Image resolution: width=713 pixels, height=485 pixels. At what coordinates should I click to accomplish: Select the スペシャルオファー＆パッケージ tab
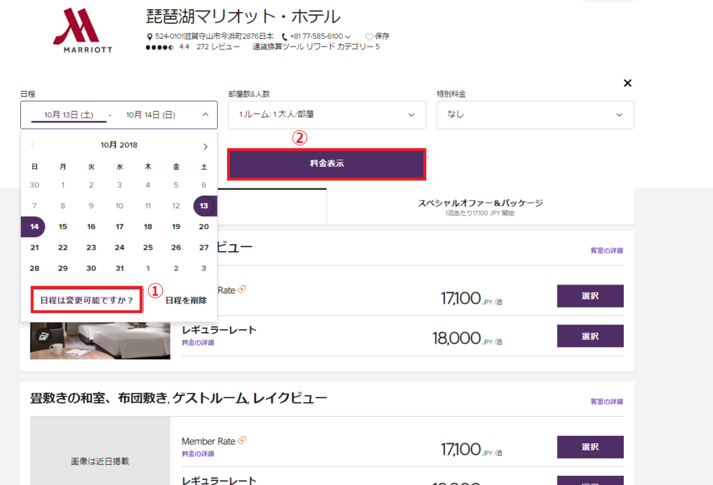point(480,207)
